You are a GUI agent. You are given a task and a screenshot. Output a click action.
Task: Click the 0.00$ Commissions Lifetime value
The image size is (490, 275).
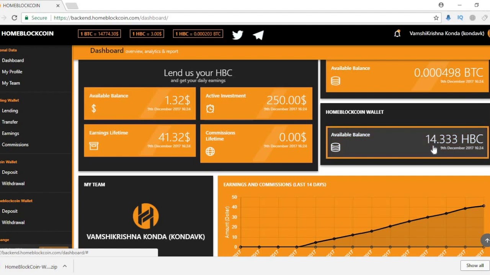(x=292, y=137)
